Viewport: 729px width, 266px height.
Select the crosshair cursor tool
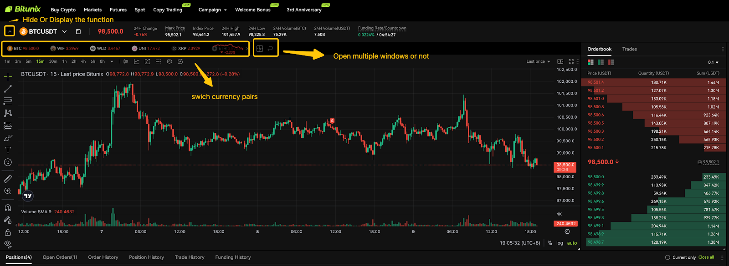point(8,76)
